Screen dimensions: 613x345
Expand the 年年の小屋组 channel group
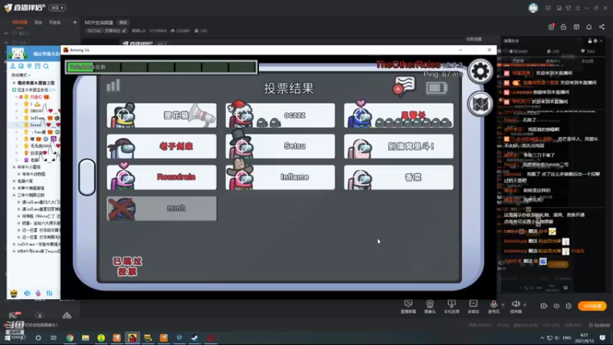coord(14,167)
